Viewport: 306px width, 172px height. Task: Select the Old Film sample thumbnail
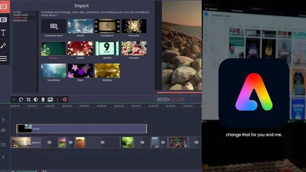[107, 48]
